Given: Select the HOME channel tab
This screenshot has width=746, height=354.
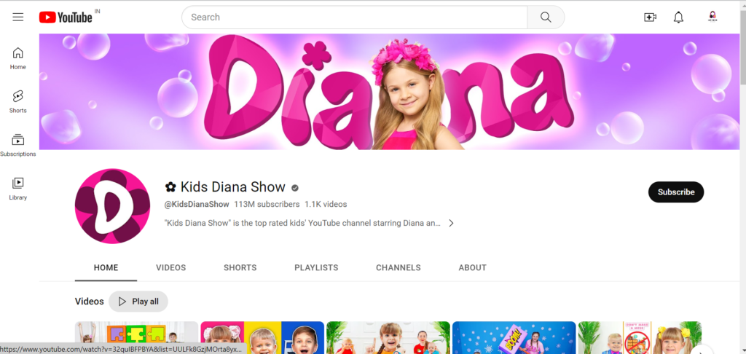Looking at the screenshot, I should 106,268.
